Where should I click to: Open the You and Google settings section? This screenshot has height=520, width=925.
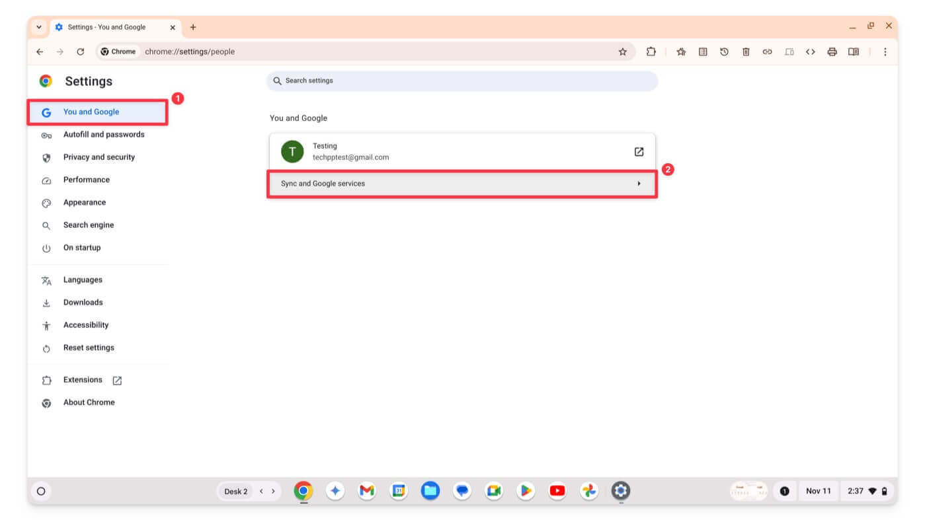tap(97, 112)
